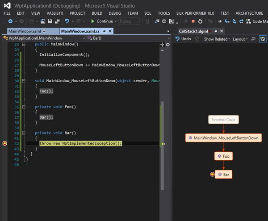
Task: Open the VIEW menu
Action: [36, 13]
